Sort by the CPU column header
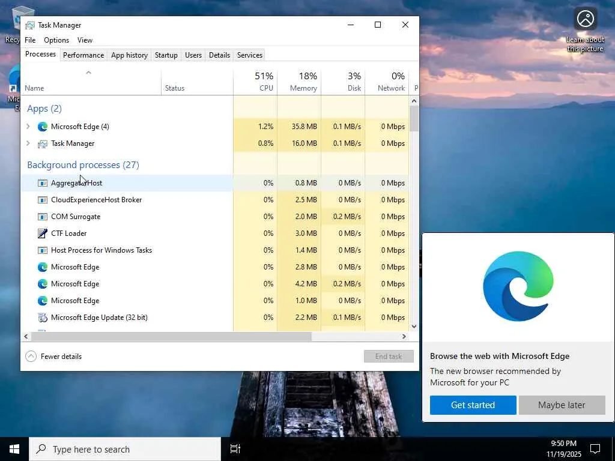615x461 pixels. coord(255,82)
